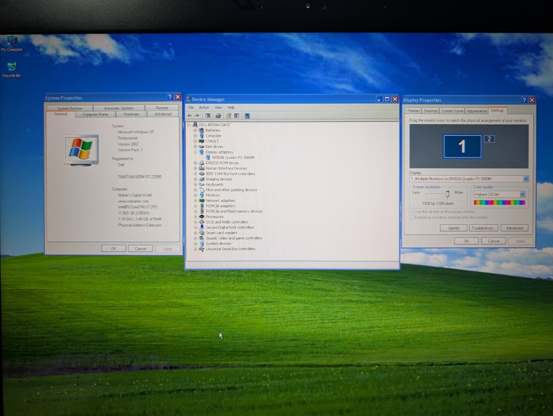This screenshot has height=416, width=553.
Task: Select the Recycle Bin desktop icon
Action: tap(12, 69)
